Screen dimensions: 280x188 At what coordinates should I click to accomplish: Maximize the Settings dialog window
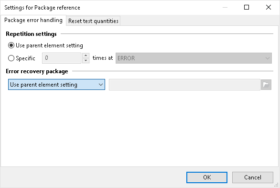point(247,7)
